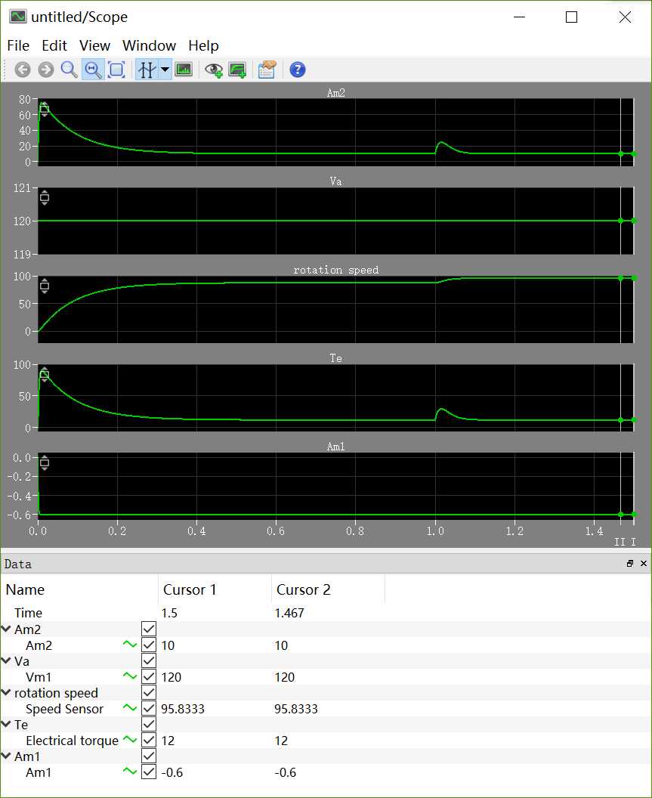Click Speed Sensor Cursor 1 value 95.8333

tap(183, 709)
